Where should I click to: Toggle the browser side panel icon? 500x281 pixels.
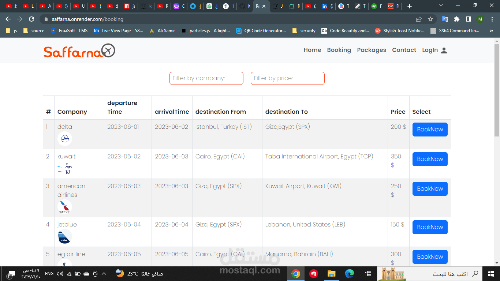468,19
